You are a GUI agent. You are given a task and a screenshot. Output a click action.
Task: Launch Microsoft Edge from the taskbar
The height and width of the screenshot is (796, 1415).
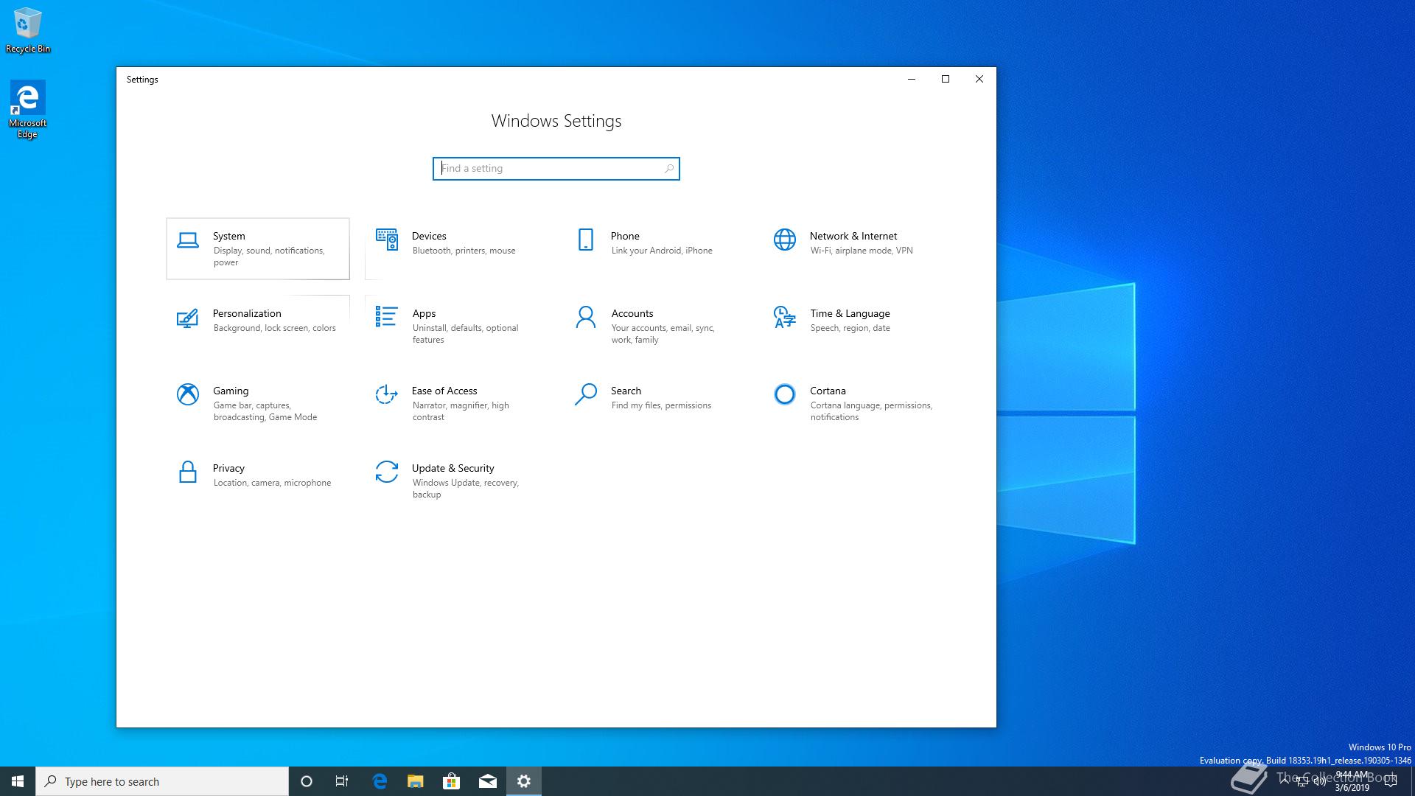point(380,781)
